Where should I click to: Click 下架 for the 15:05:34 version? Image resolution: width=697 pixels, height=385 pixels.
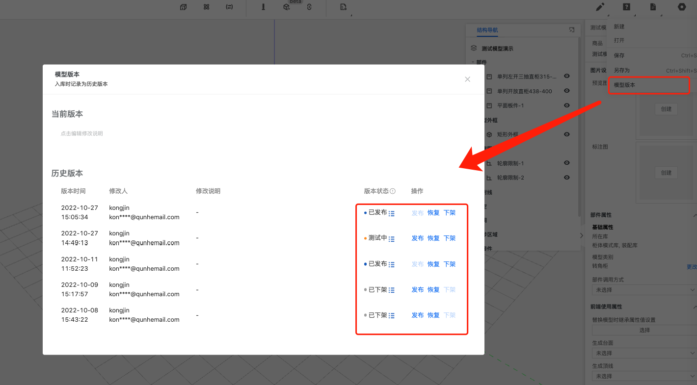coord(450,213)
